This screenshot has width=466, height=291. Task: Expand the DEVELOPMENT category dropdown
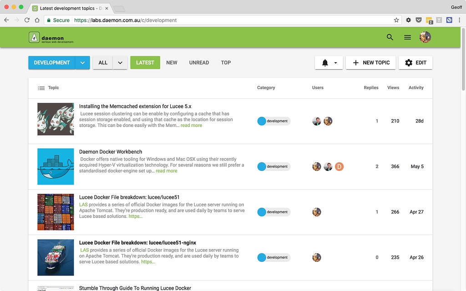click(x=82, y=62)
